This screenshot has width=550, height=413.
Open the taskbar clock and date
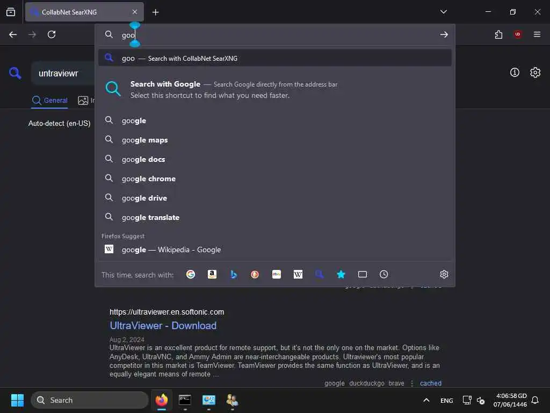click(x=510, y=400)
